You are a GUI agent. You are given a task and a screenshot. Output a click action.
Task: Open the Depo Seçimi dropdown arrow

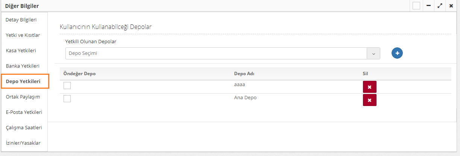[373, 53]
